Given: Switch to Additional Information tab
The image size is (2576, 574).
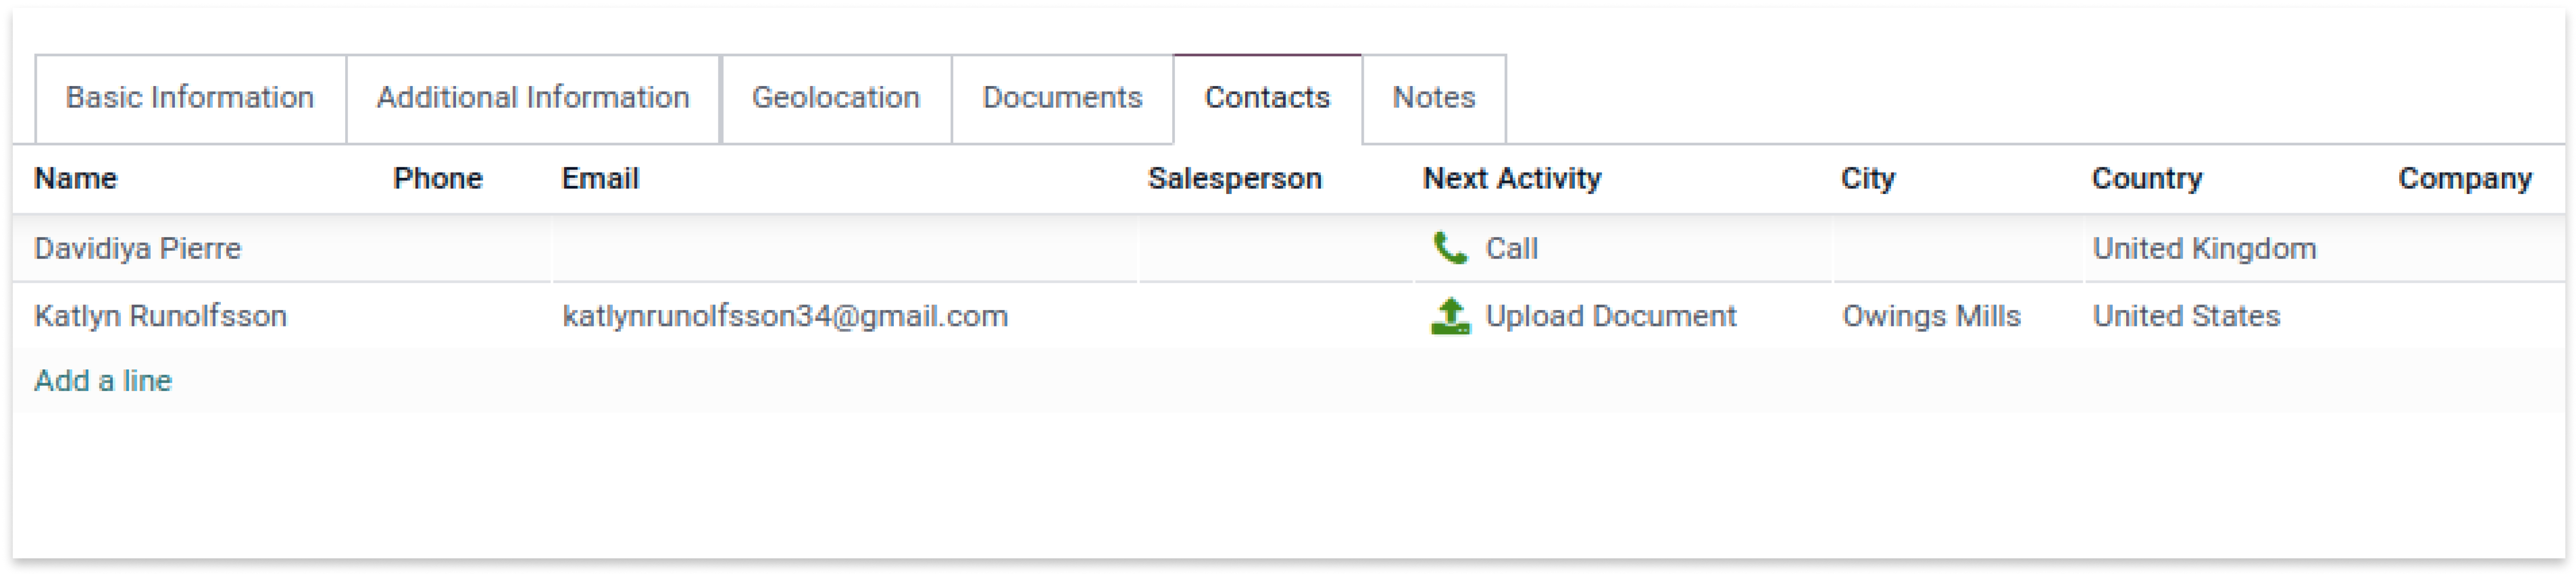Looking at the screenshot, I should click(x=533, y=98).
